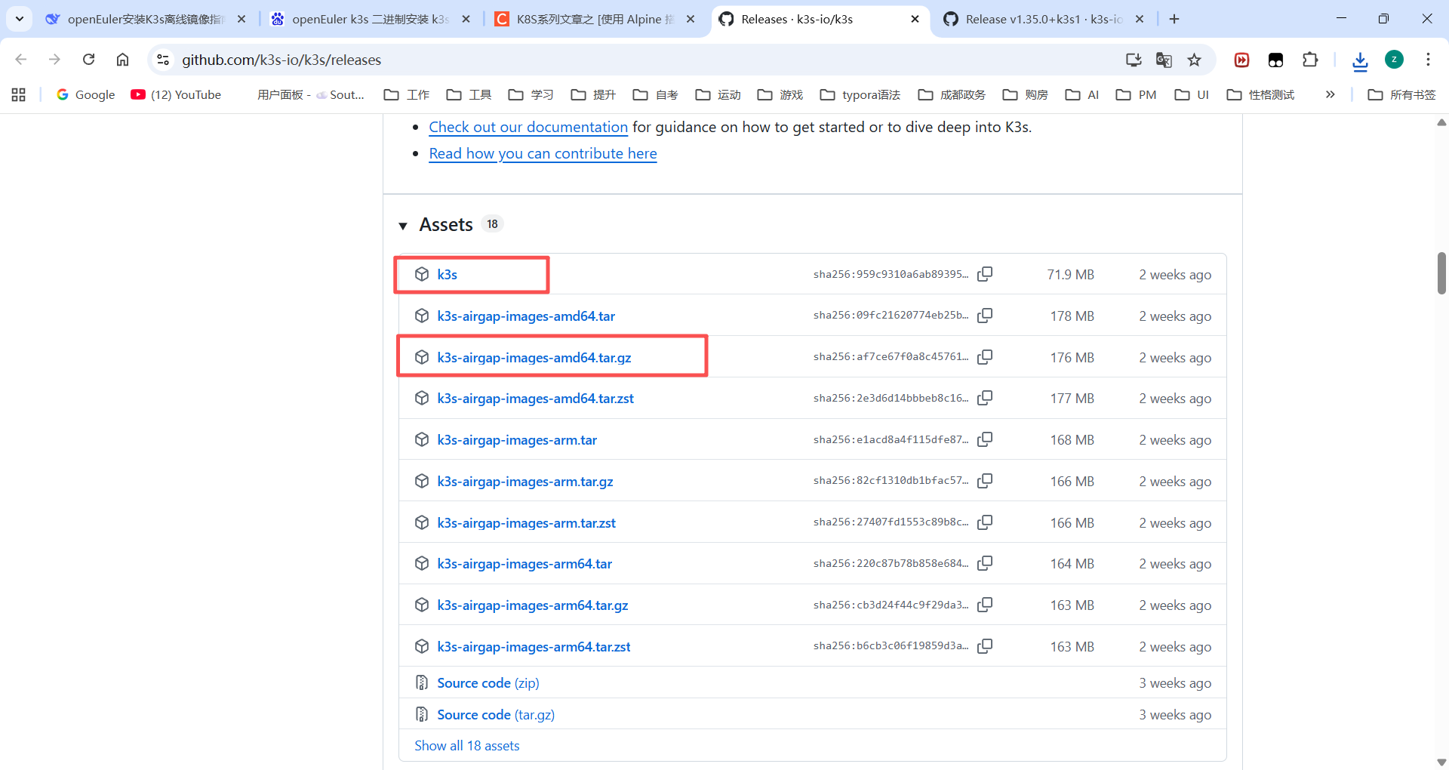Image resolution: width=1449 pixels, height=770 pixels.
Task: Download the k3s-airgap-images-amd64.tar.gz file
Action: coord(534,358)
